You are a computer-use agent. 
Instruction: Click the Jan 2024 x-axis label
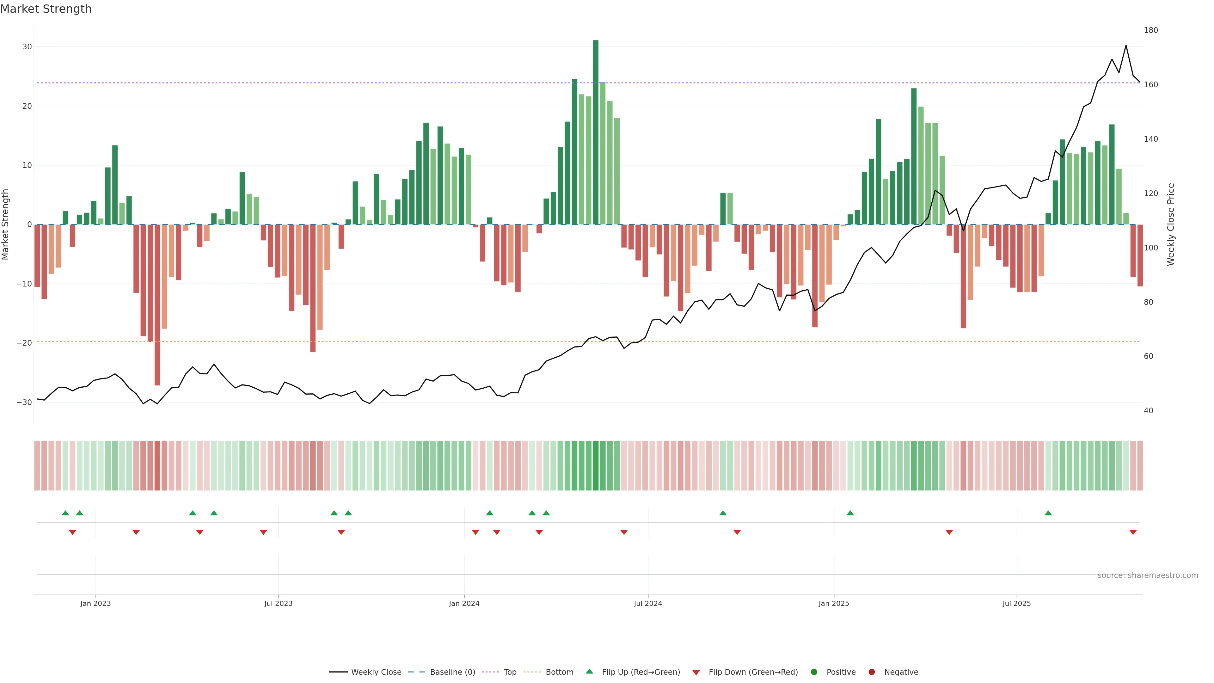[464, 603]
